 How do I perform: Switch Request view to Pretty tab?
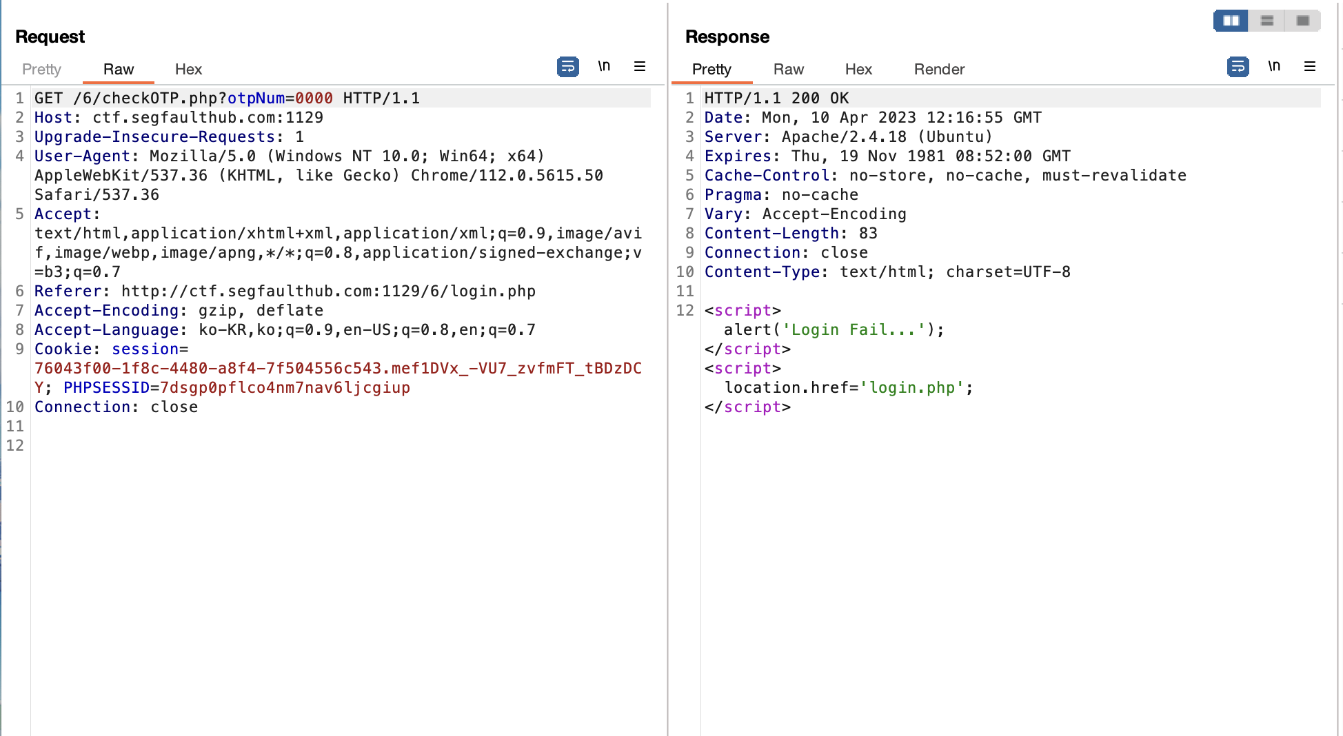coord(41,69)
